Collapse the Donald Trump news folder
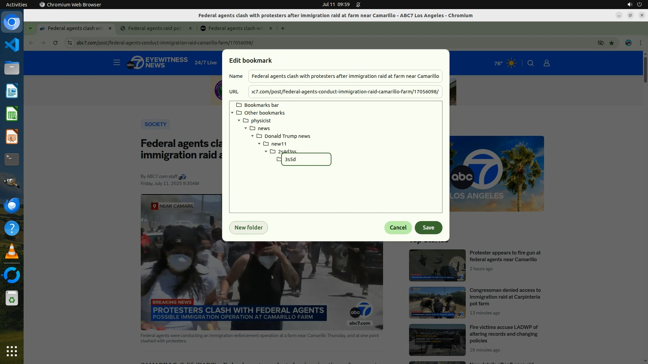 (x=252, y=136)
